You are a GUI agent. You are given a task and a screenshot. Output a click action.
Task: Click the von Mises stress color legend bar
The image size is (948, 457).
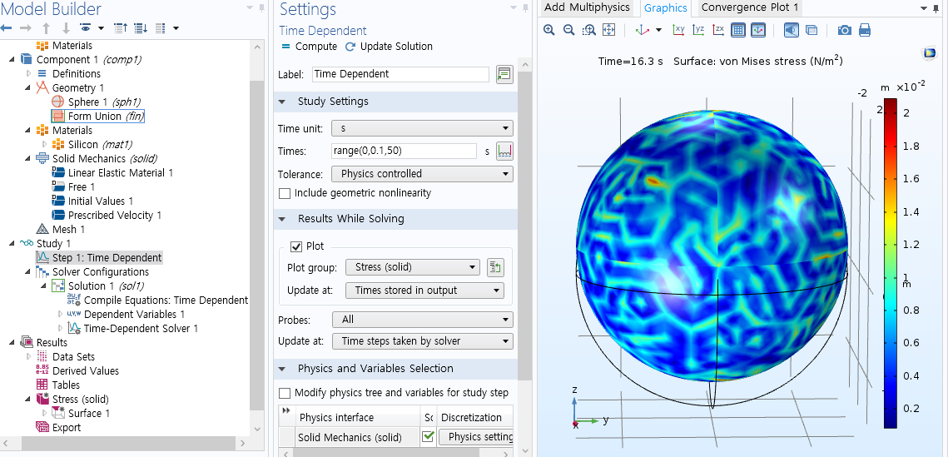[890, 262]
